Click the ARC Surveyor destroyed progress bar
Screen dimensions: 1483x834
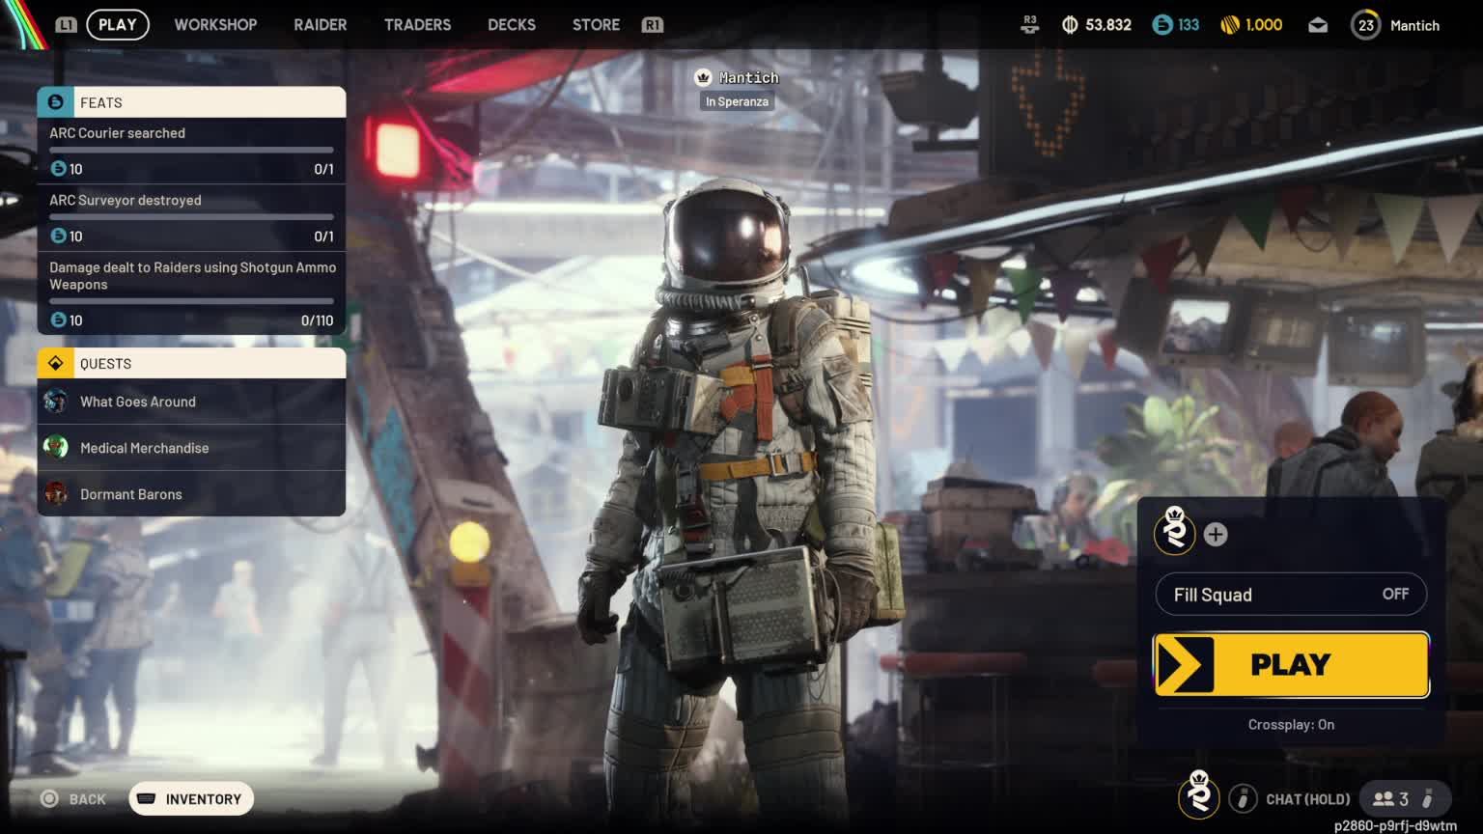(191, 218)
